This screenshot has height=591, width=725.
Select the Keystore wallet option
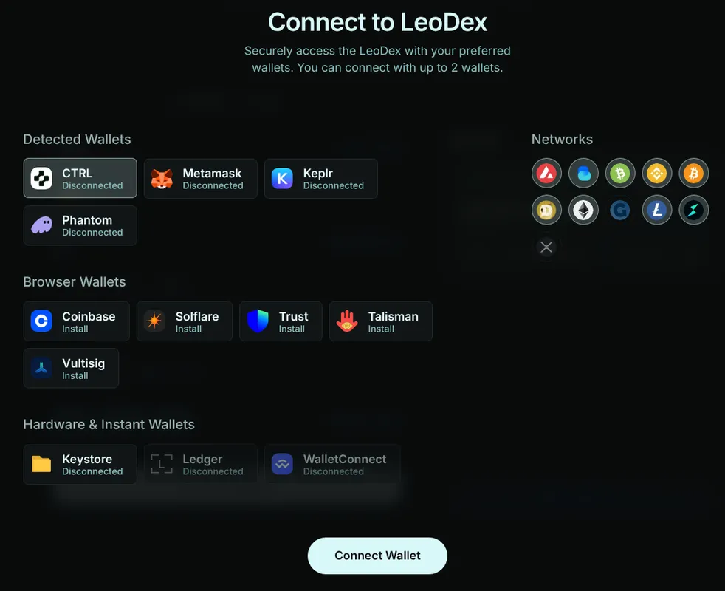pyautogui.click(x=80, y=464)
